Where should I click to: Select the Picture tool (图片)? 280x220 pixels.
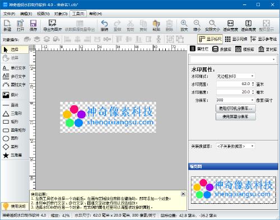pyautogui.click(x=15, y=95)
